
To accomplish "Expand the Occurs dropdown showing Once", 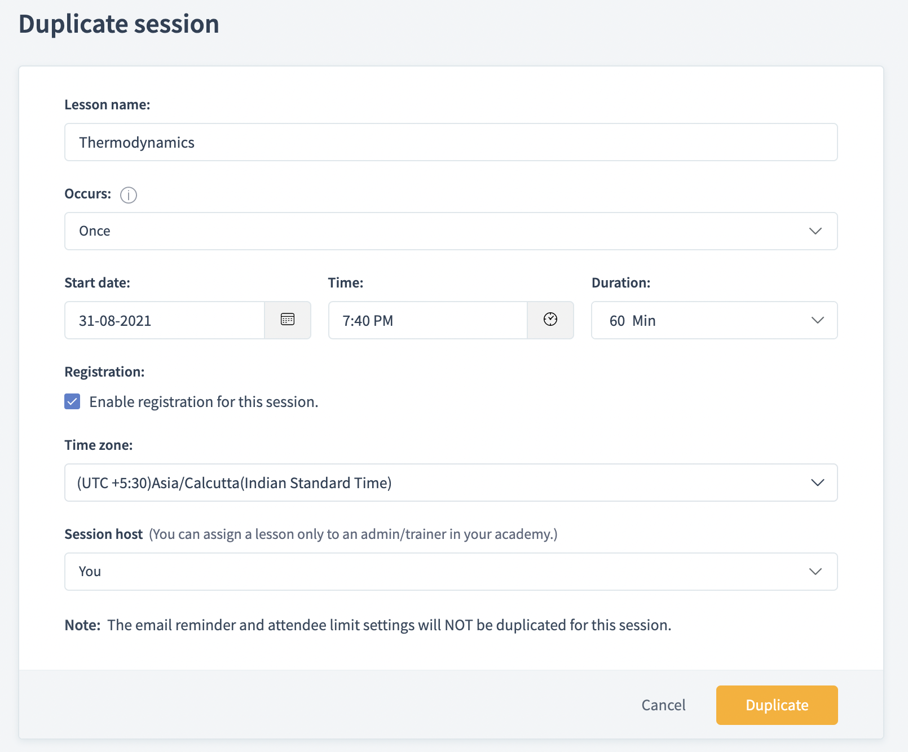I will pyautogui.click(x=440, y=231).
